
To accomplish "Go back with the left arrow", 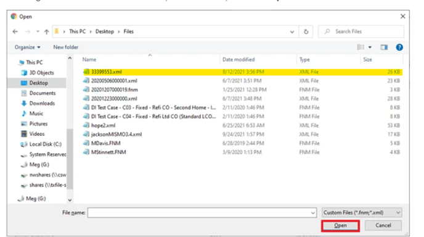I will (15, 31).
